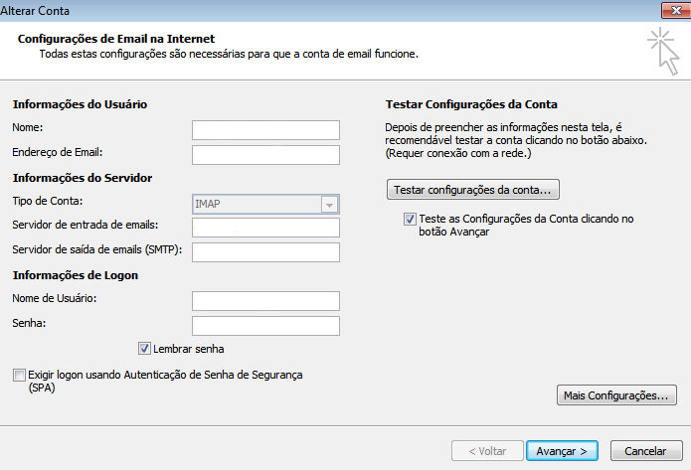The height and width of the screenshot is (470, 691).
Task: Click the Lembrar senha label text
Action: (x=189, y=349)
